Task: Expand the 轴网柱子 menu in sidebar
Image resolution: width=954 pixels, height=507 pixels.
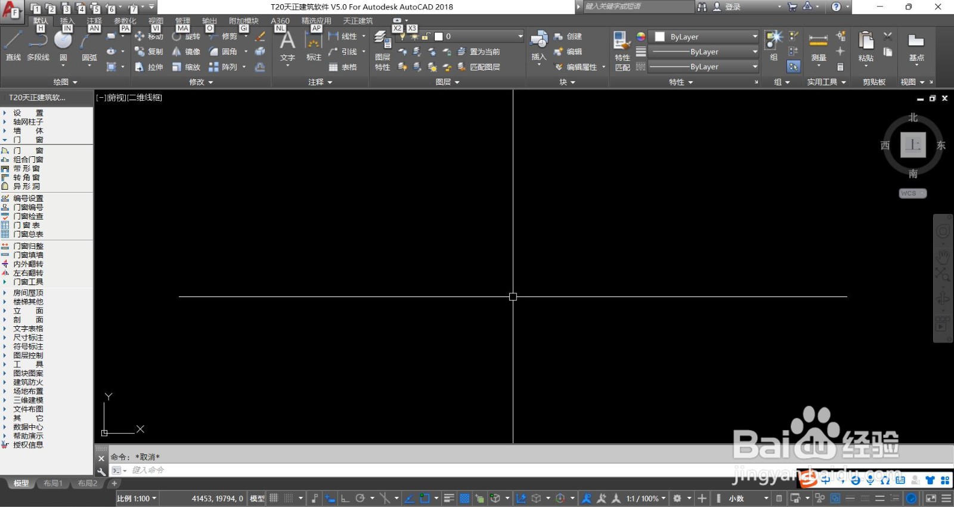Action: click(28, 122)
